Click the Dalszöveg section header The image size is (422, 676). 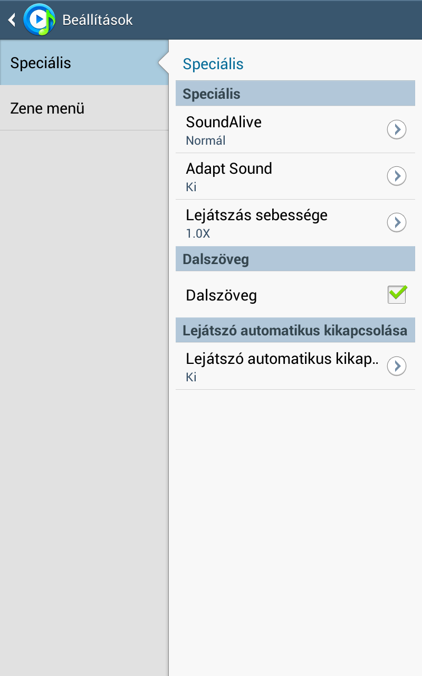coord(216,259)
